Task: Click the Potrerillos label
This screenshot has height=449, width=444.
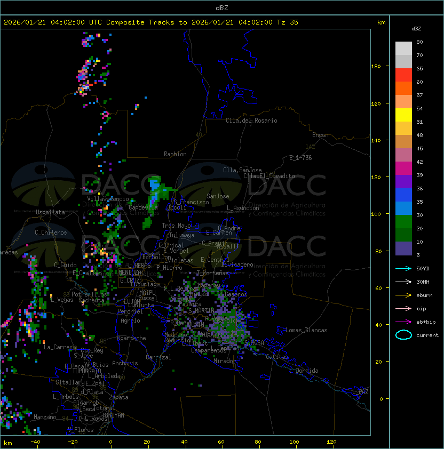Action: click(89, 294)
